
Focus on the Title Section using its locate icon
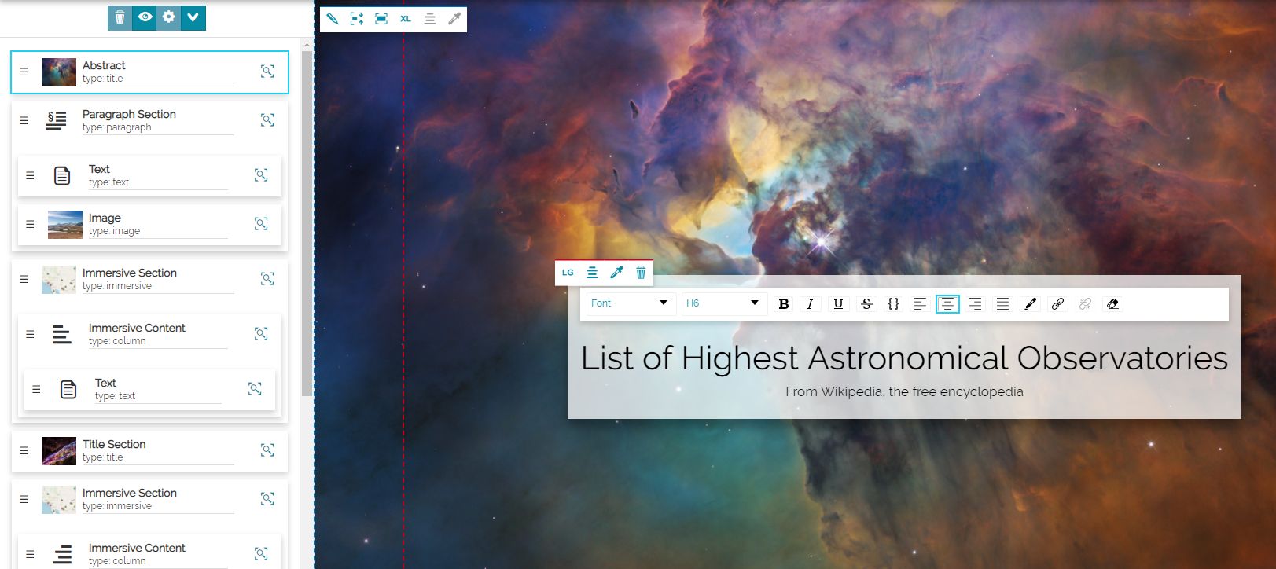click(x=267, y=450)
